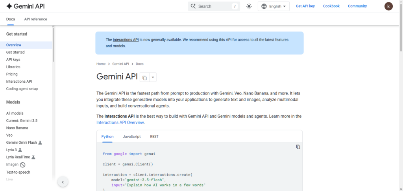
Task: Open Imagen in the sidebar
Action: [x=12, y=165]
